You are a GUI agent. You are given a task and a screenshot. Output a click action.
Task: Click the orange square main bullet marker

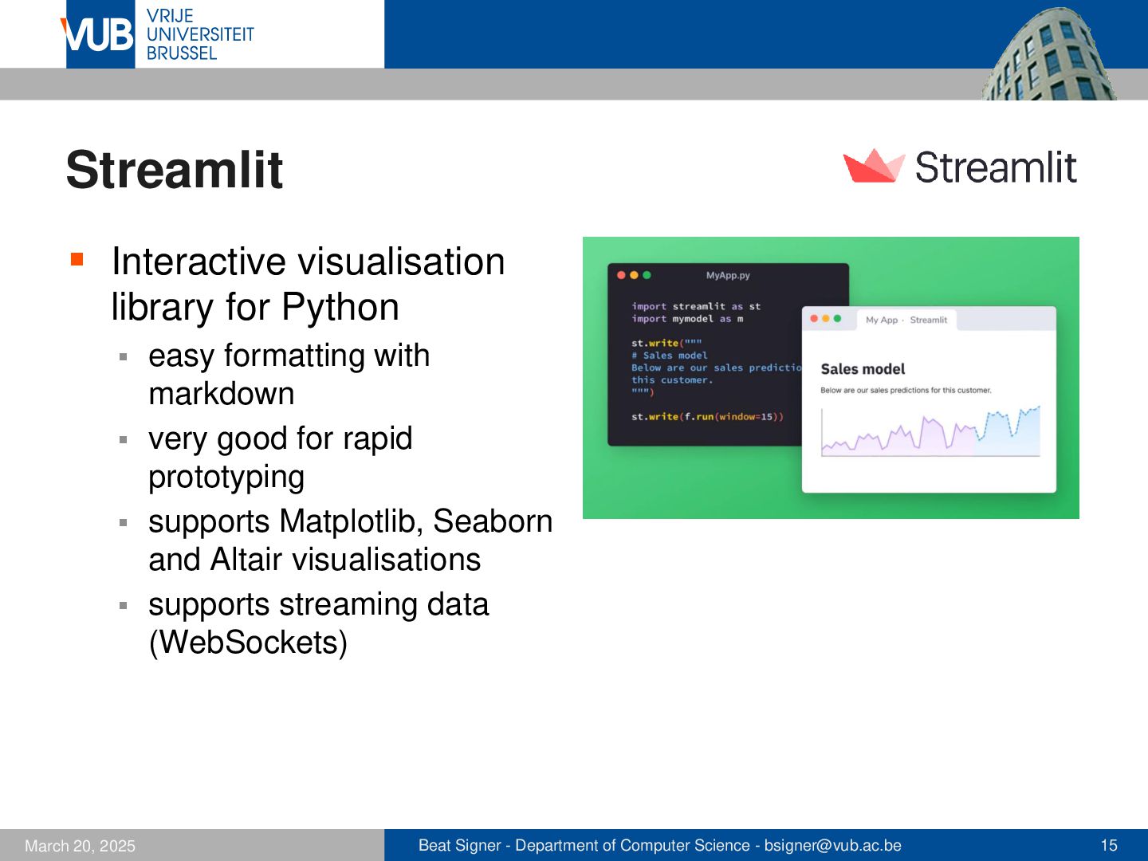point(77,259)
